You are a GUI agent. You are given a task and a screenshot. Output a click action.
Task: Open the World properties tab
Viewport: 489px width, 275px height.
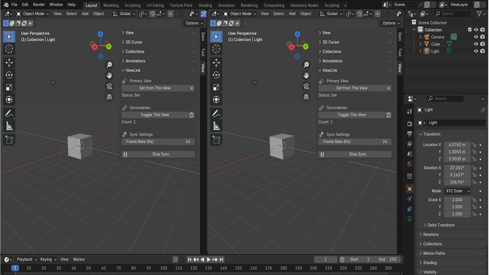pos(410,164)
